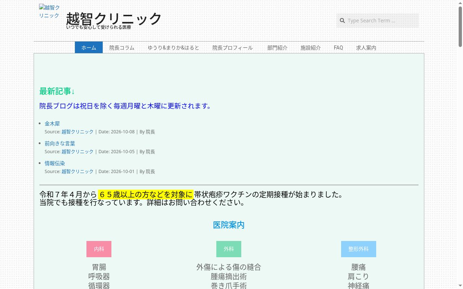
Task: Click the 越智クリニック site title
Action: (x=114, y=18)
